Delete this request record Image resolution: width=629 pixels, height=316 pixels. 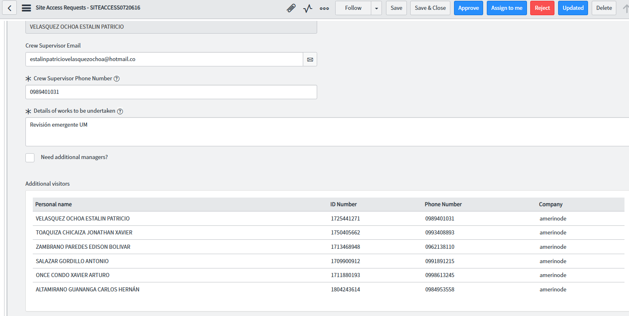coord(604,8)
